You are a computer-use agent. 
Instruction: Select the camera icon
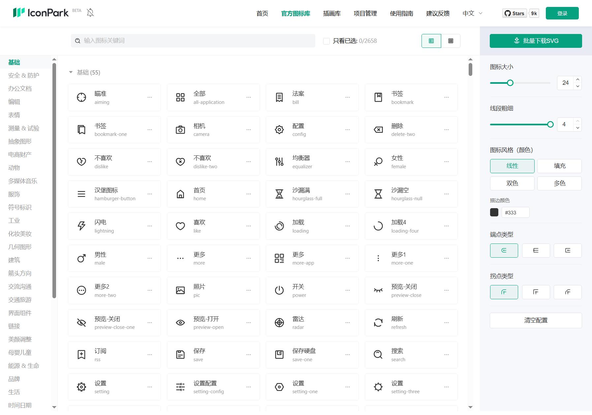coord(180,130)
